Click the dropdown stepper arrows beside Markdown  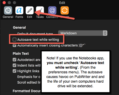[105, 33]
